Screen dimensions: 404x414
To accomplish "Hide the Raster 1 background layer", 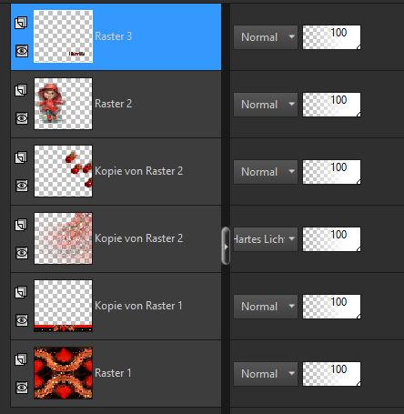I will pos(22,388).
